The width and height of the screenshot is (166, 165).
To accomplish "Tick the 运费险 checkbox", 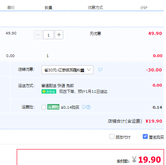I will (44, 107).
